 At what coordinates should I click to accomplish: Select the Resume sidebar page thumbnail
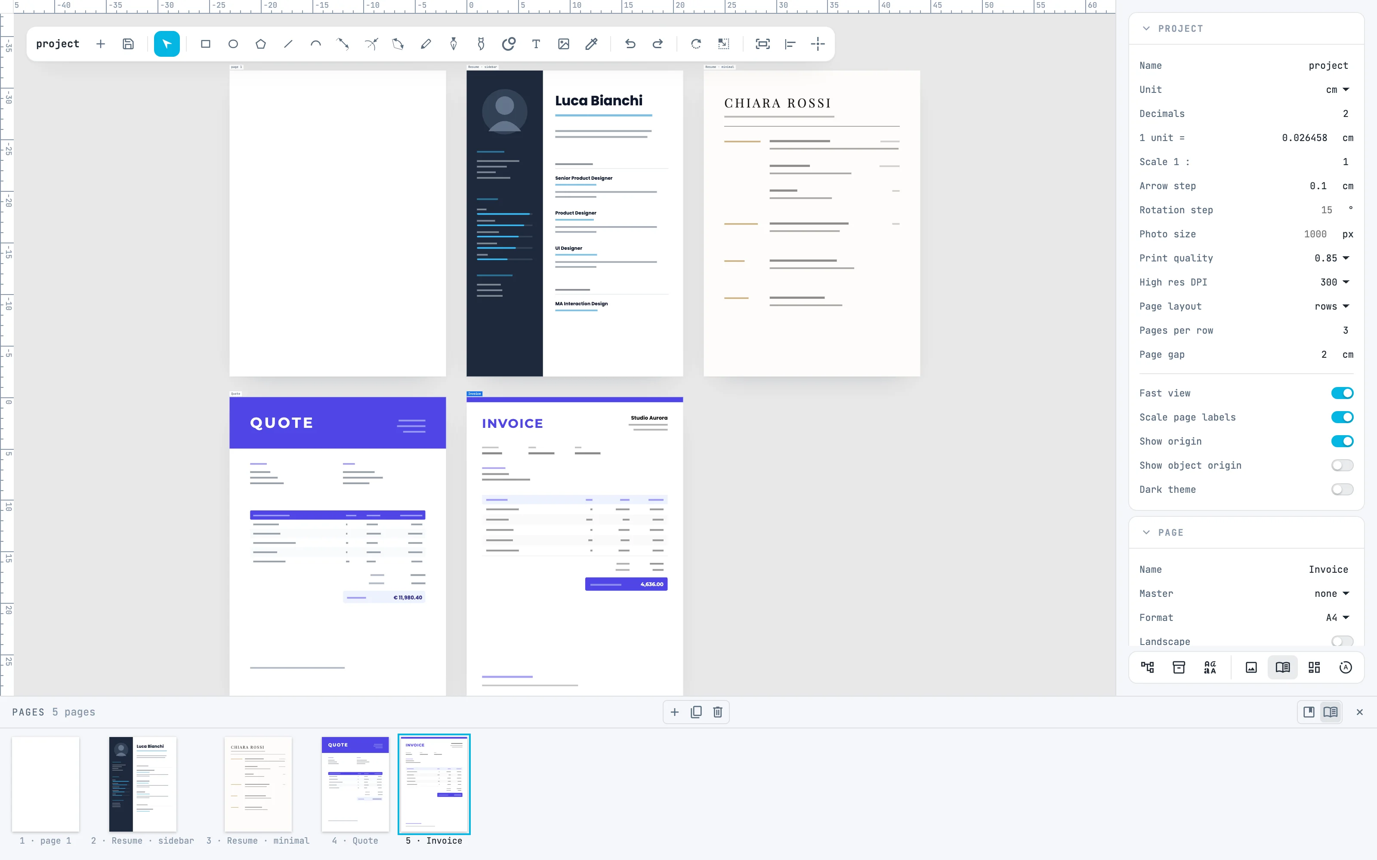(143, 784)
